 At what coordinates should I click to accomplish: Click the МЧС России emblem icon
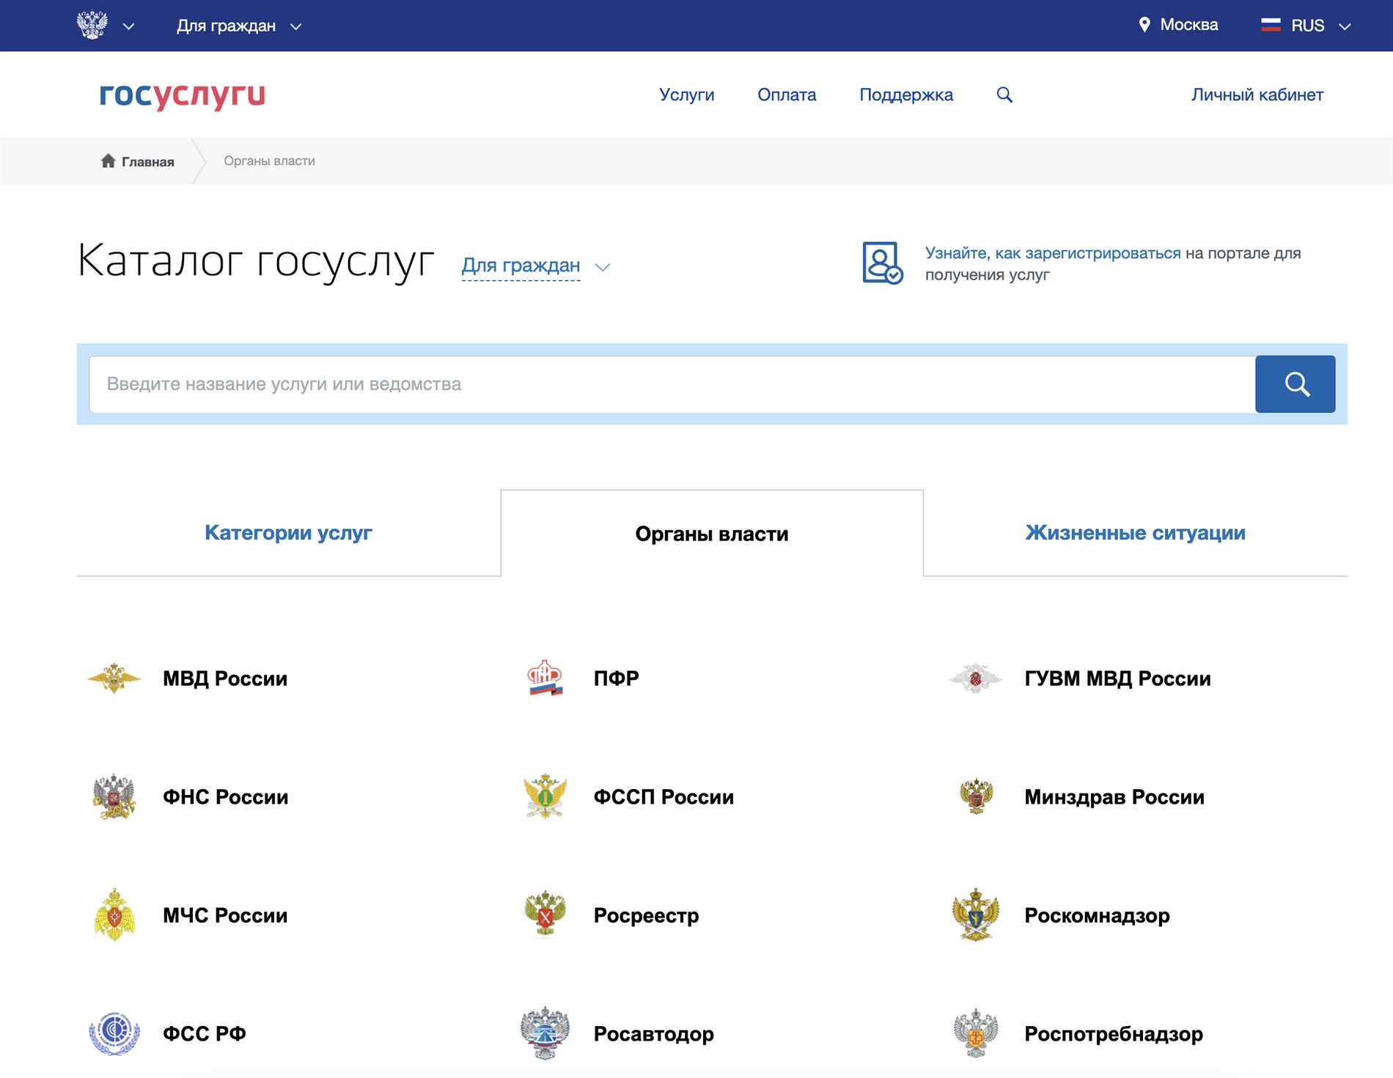[114, 914]
